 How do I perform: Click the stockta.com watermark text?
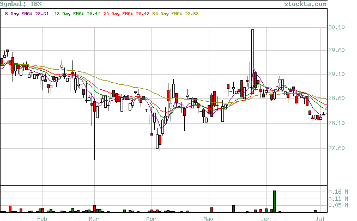click(x=305, y=4)
